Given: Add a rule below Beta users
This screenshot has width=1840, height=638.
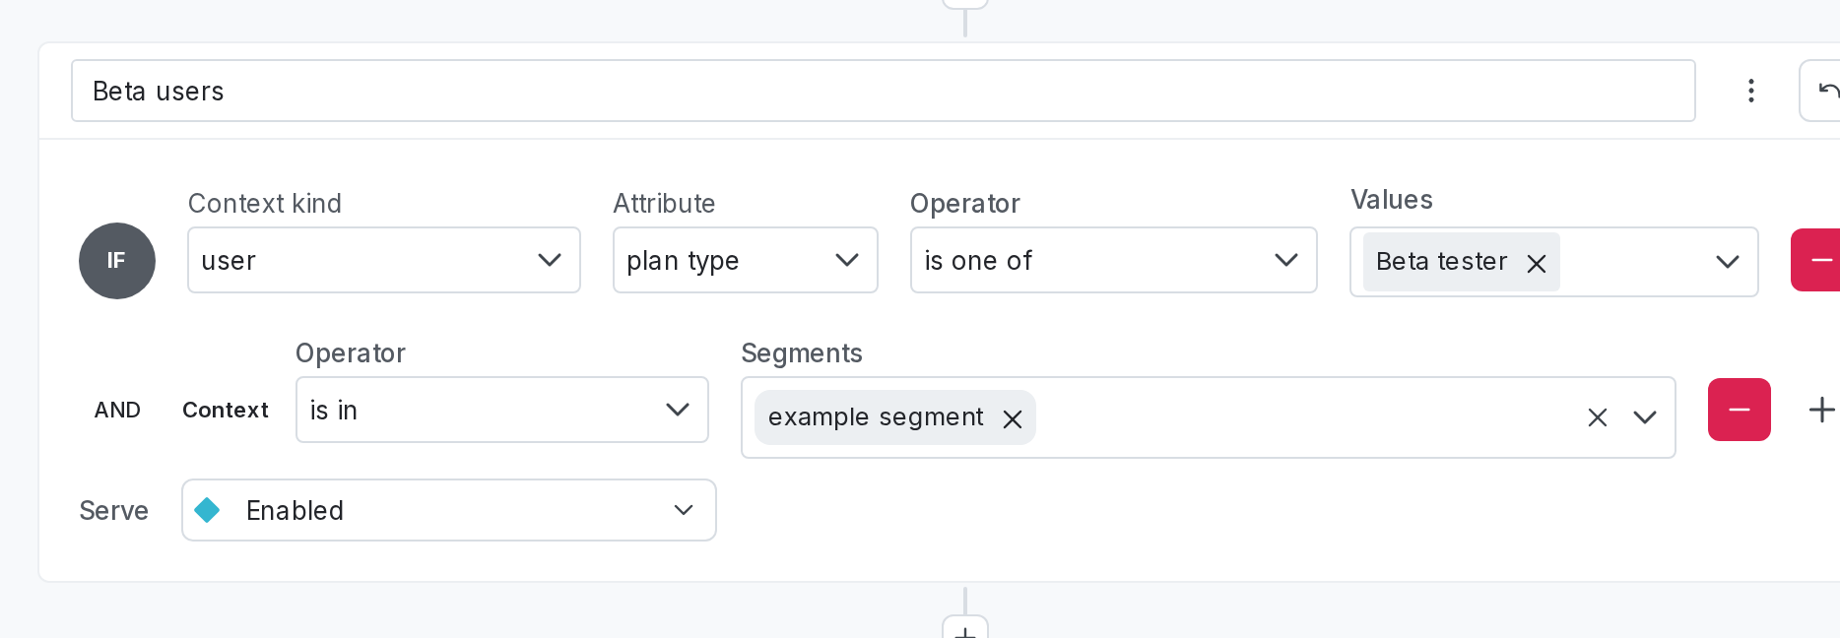Looking at the screenshot, I should 965,630.
